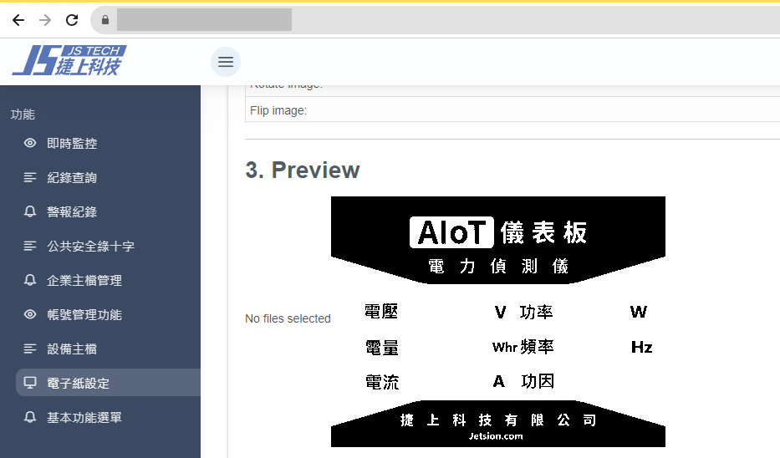
Task: Click the bell icon beside 基本功能選單
Action: click(30, 417)
